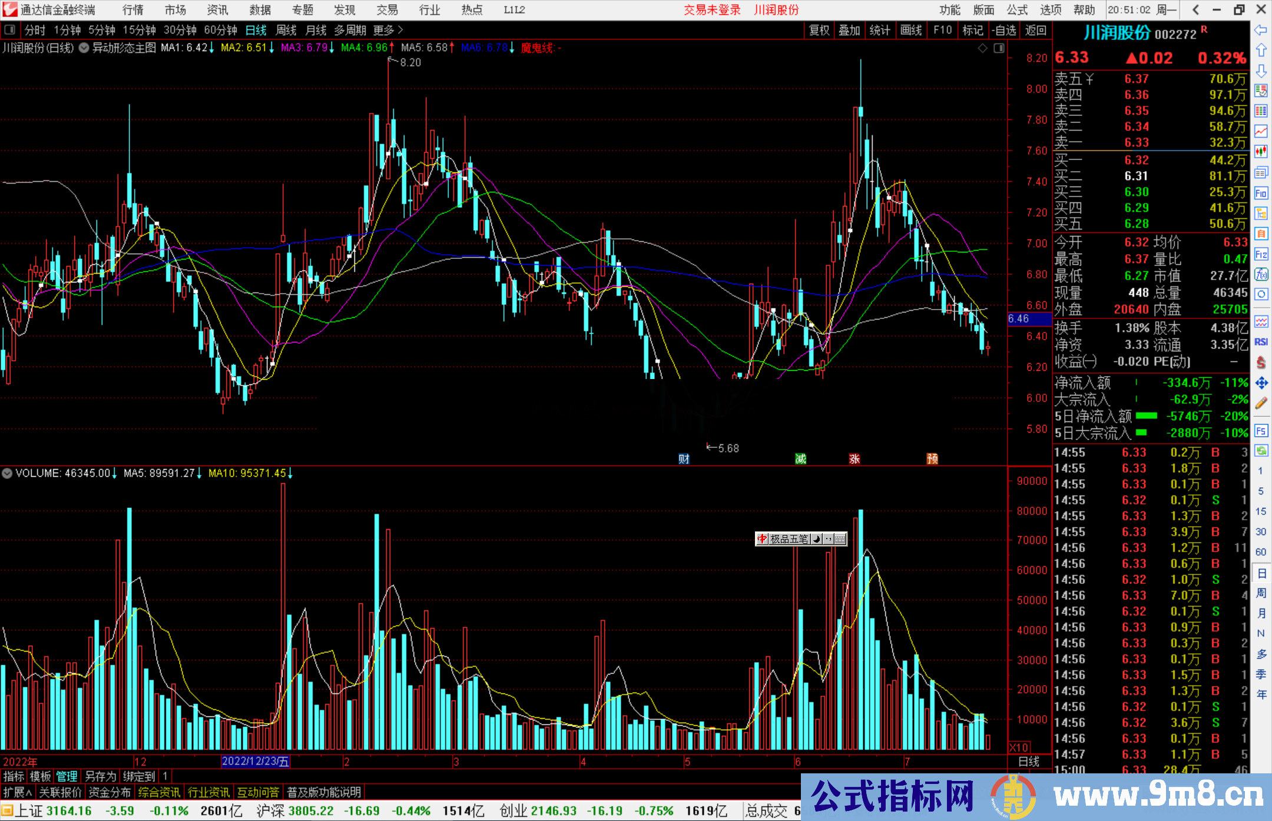This screenshot has width=1272, height=821.
Task: Open the 行情 menu
Action: coord(133,9)
